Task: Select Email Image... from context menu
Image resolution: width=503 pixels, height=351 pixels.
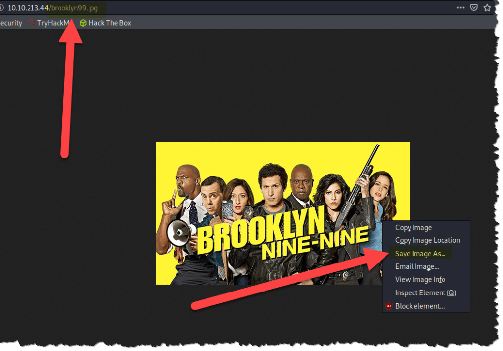Action: [417, 266]
